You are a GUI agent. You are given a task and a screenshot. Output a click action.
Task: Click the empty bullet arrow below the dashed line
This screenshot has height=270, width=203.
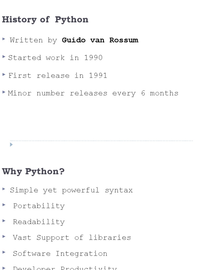pos(11,144)
